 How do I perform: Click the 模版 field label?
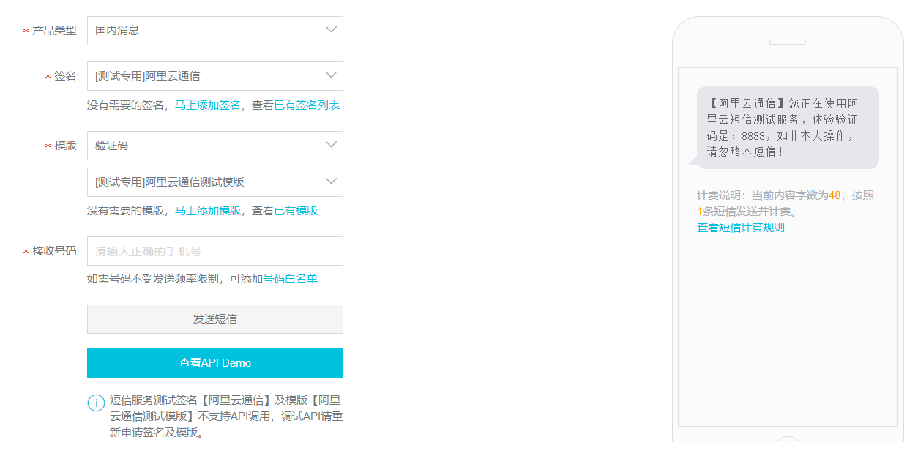click(66, 146)
